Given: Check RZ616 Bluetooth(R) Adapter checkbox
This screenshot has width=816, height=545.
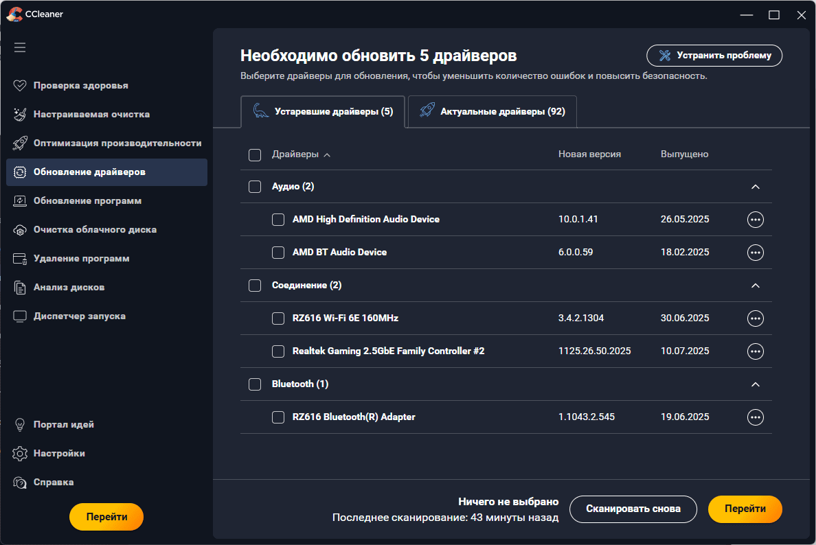Looking at the screenshot, I should tap(278, 417).
